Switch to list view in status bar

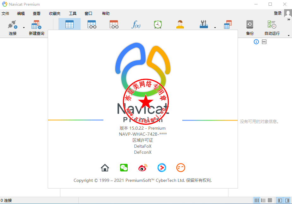pos(263,201)
